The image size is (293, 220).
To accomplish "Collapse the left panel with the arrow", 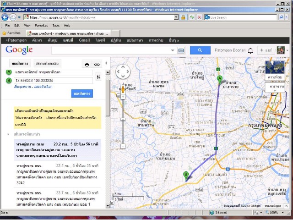I will pos(106,63).
